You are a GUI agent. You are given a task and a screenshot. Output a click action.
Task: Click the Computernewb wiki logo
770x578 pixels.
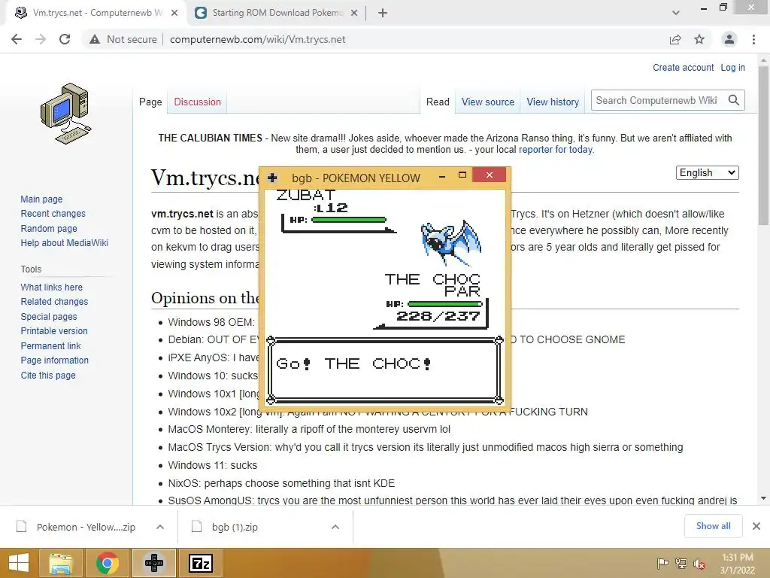click(x=66, y=114)
